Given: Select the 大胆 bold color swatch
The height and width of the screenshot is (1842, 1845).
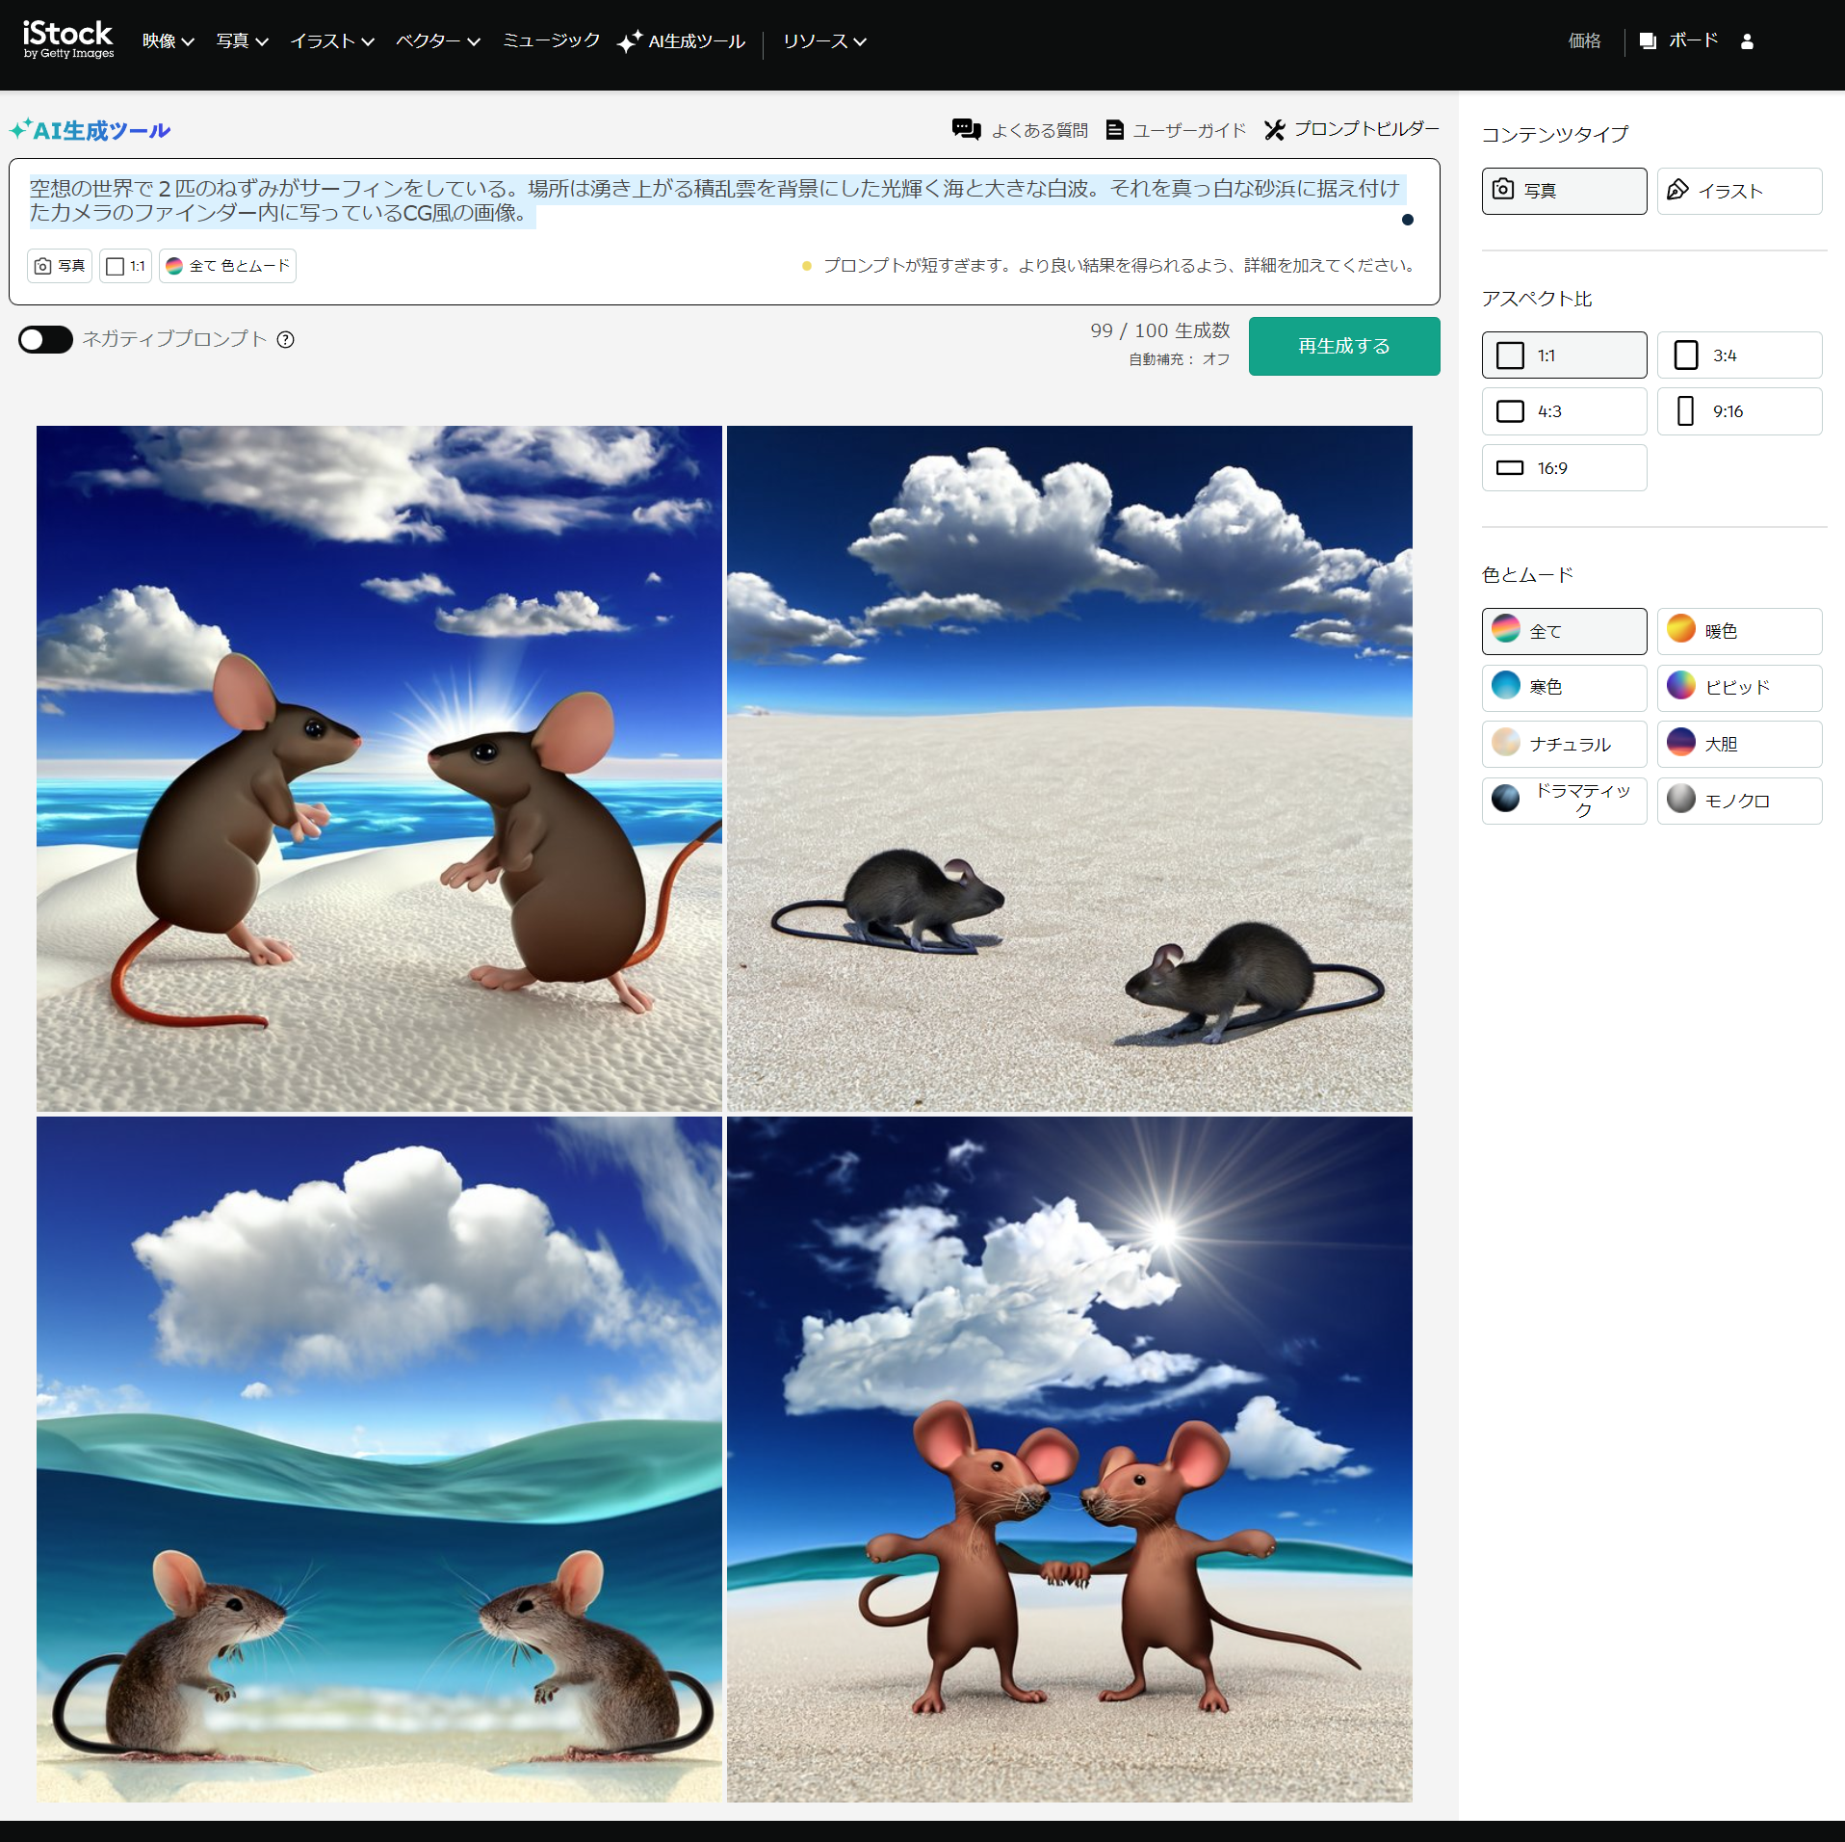Looking at the screenshot, I should click(1739, 745).
